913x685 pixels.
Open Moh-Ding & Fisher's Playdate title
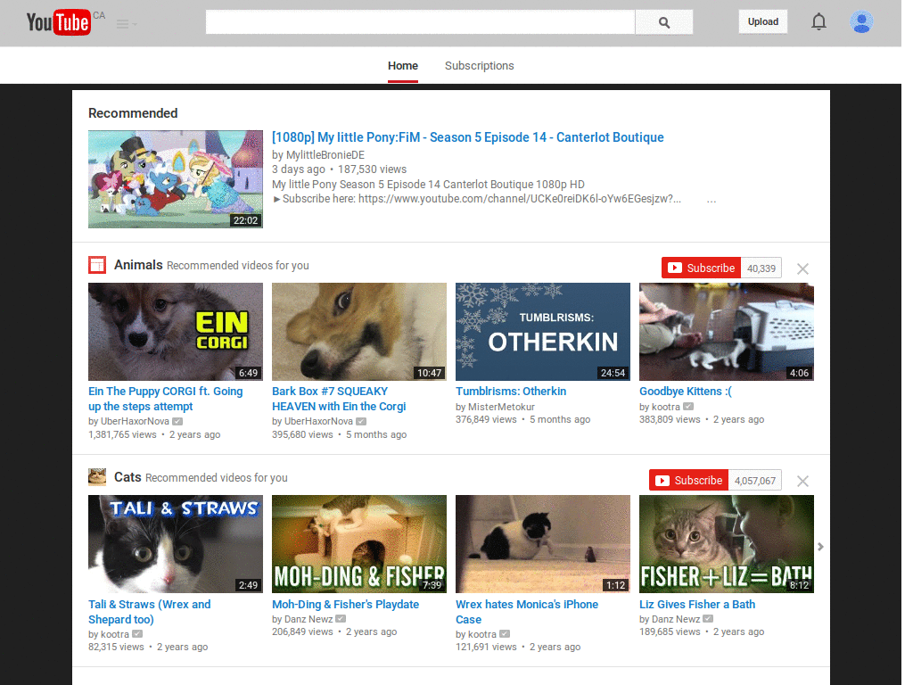[345, 605]
